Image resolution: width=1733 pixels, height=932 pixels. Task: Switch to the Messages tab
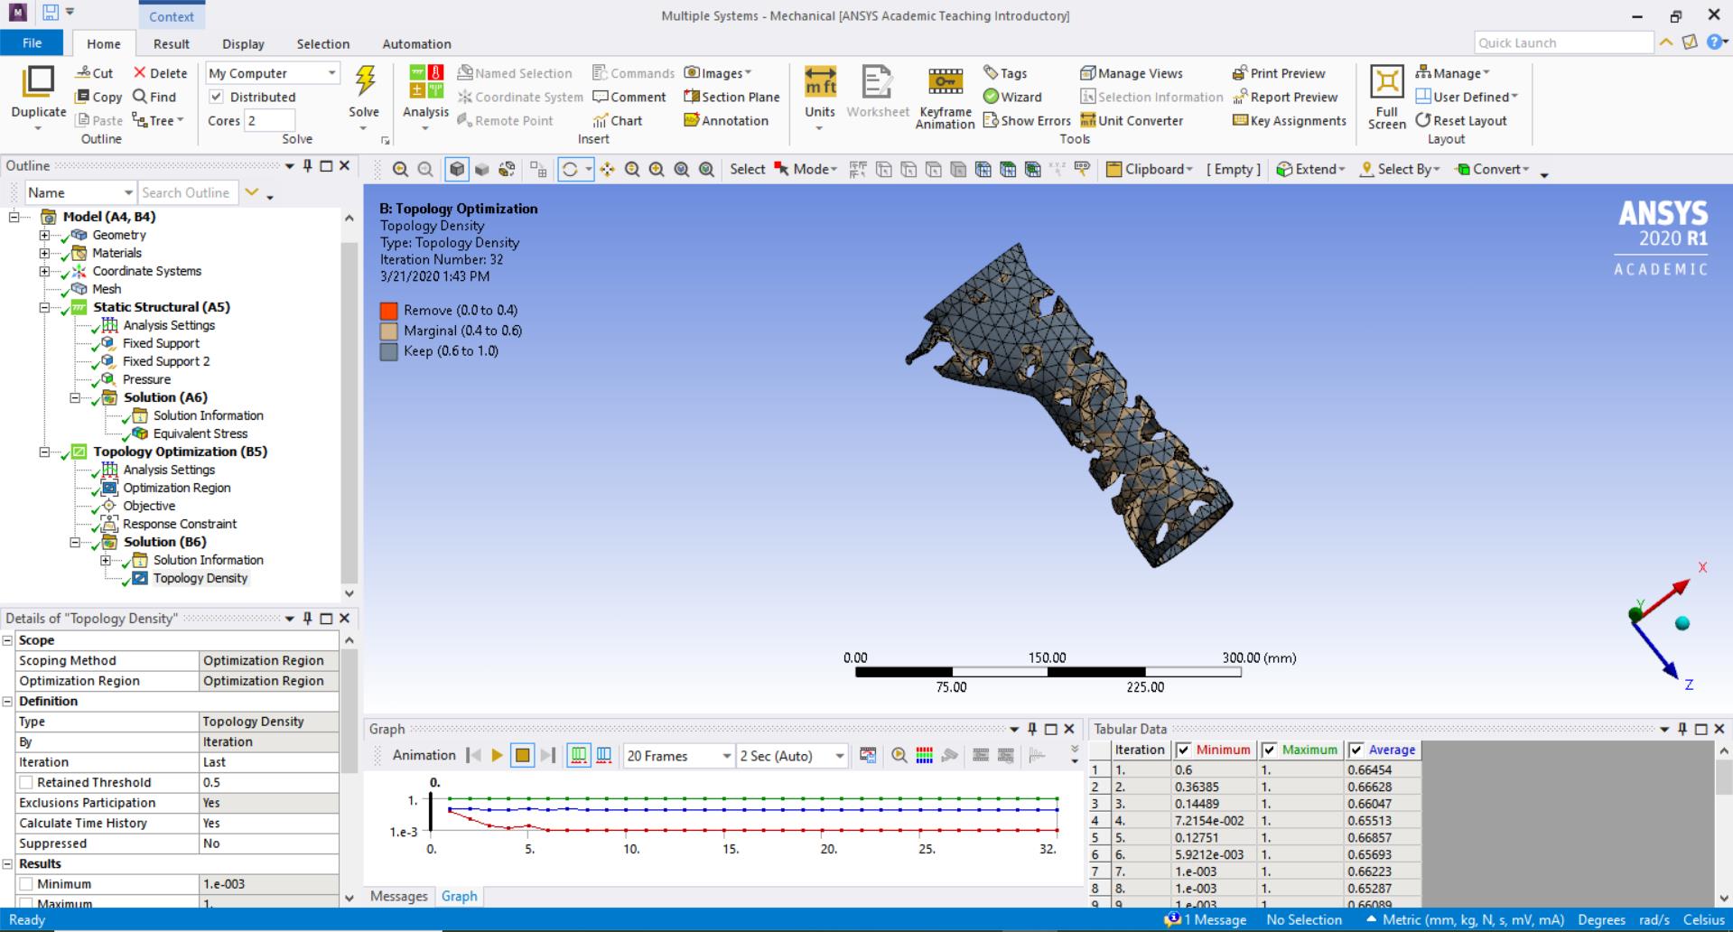point(398,896)
